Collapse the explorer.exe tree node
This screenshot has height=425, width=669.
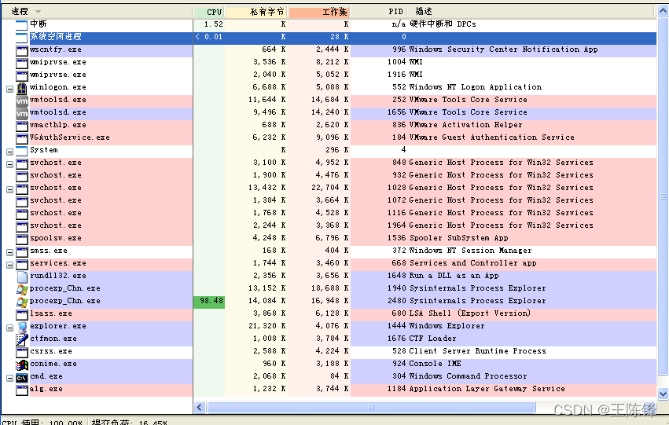click(x=9, y=328)
